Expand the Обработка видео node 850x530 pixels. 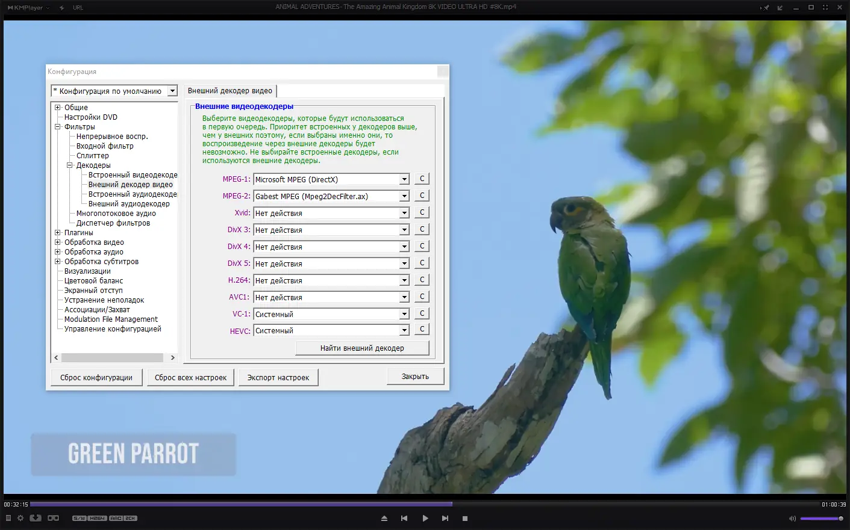click(x=58, y=242)
